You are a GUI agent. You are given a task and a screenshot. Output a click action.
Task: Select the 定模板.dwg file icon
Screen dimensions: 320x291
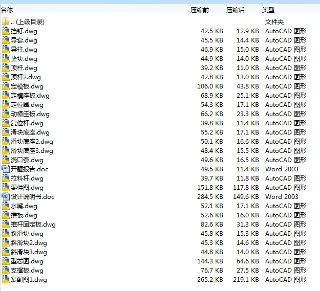pos(6,86)
